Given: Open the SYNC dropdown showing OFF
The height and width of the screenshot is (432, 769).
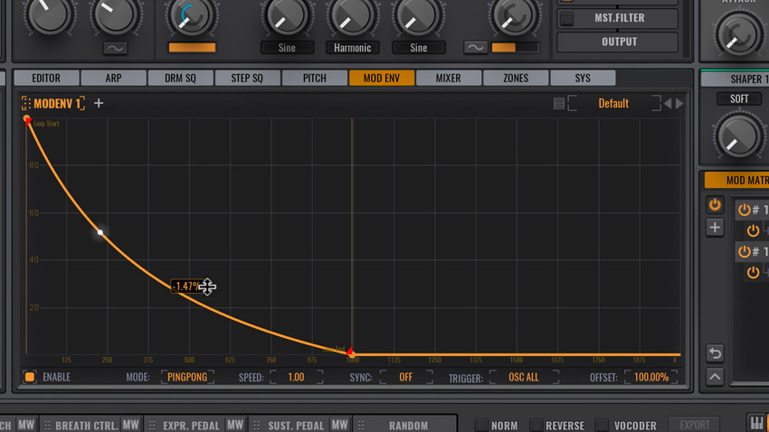Looking at the screenshot, I should tap(406, 377).
